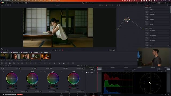Pick white point beside Gain wheel
The width and height of the screenshot is (171, 96).
point(45,71)
